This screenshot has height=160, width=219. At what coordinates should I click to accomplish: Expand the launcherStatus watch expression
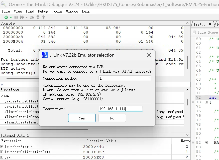click(x=2, y=146)
